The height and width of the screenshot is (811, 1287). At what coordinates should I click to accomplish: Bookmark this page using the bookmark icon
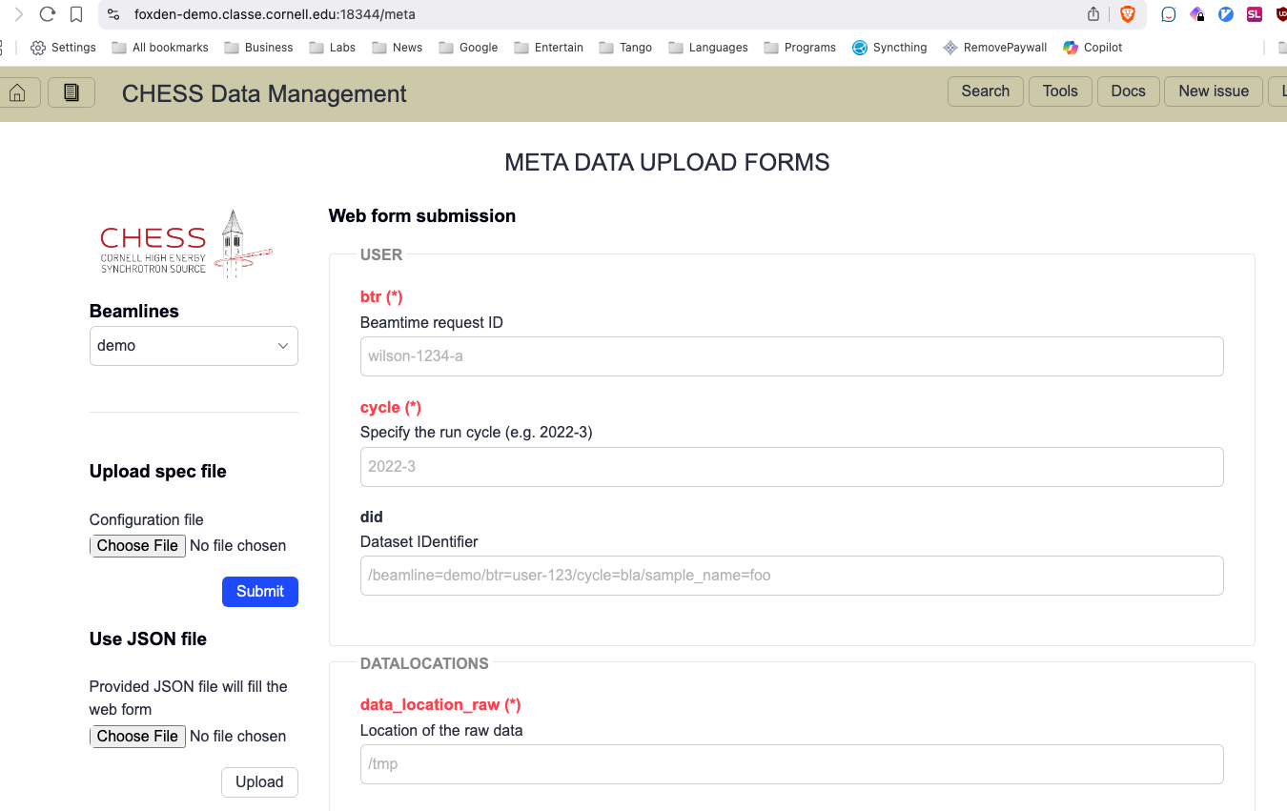tap(77, 14)
